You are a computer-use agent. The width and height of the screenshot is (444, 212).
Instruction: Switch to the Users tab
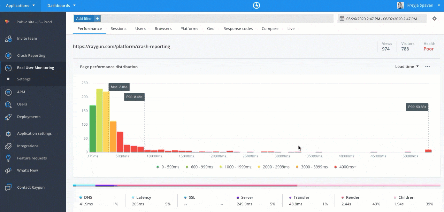140,29
